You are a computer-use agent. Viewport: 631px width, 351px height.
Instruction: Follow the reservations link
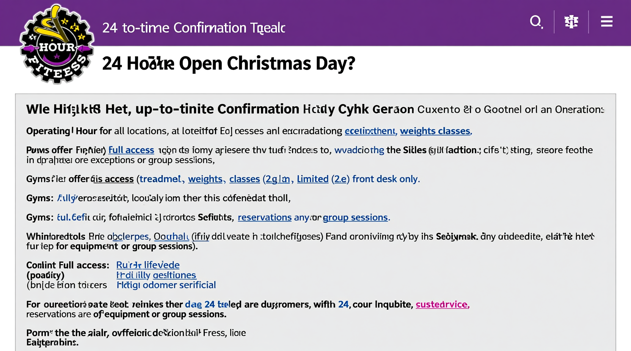pos(264,217)
